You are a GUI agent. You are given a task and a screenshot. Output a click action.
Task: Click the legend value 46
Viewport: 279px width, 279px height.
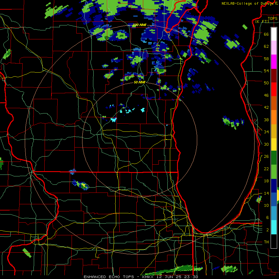click(266, 95)
